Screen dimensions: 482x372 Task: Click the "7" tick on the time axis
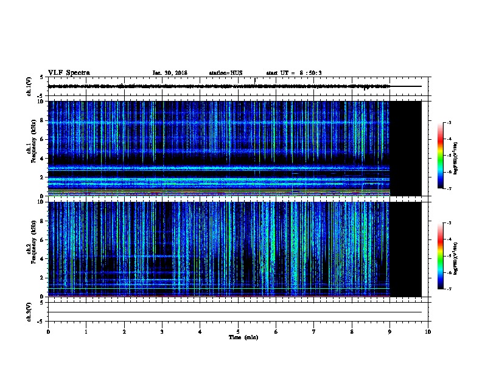pyautogui.click(x=314, y=332)
